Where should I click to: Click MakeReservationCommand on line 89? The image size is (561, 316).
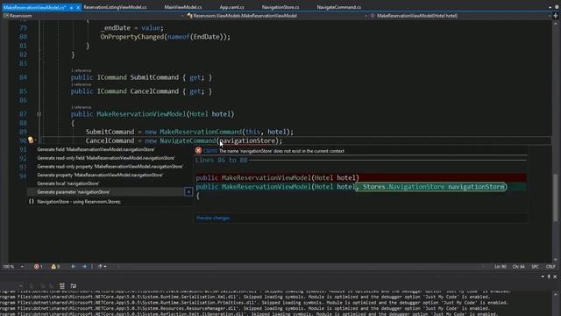(201, 132)
